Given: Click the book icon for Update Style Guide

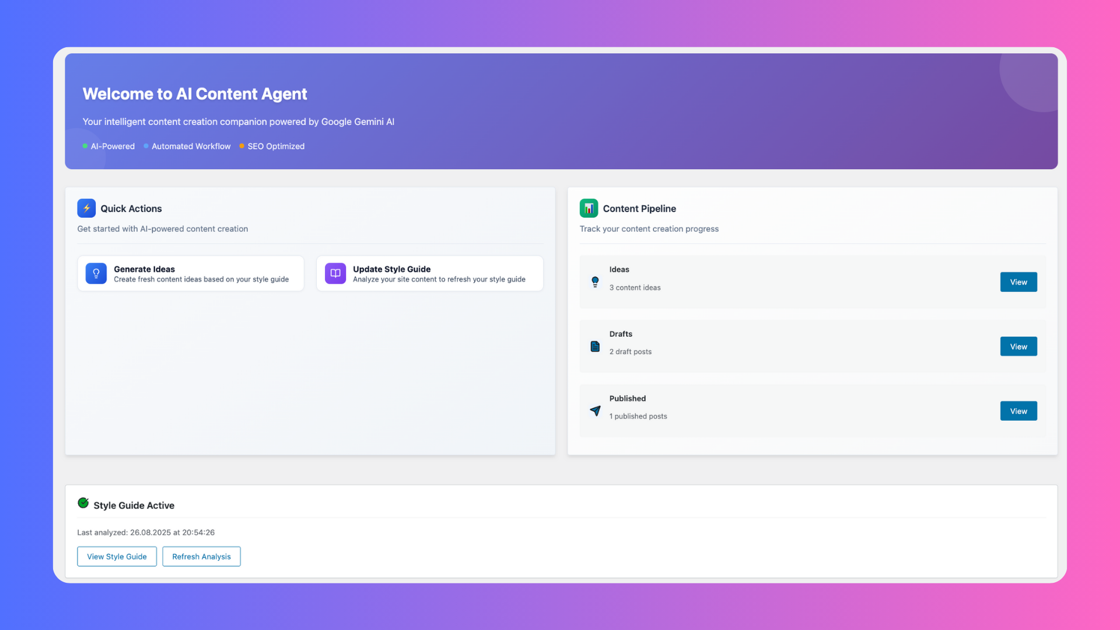Looking at the screenshot, I should (x=335, y=274).
